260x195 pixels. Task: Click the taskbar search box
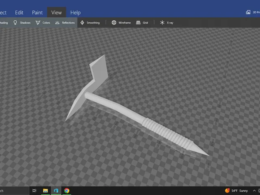pyautogui.click(x=14, y=191)
